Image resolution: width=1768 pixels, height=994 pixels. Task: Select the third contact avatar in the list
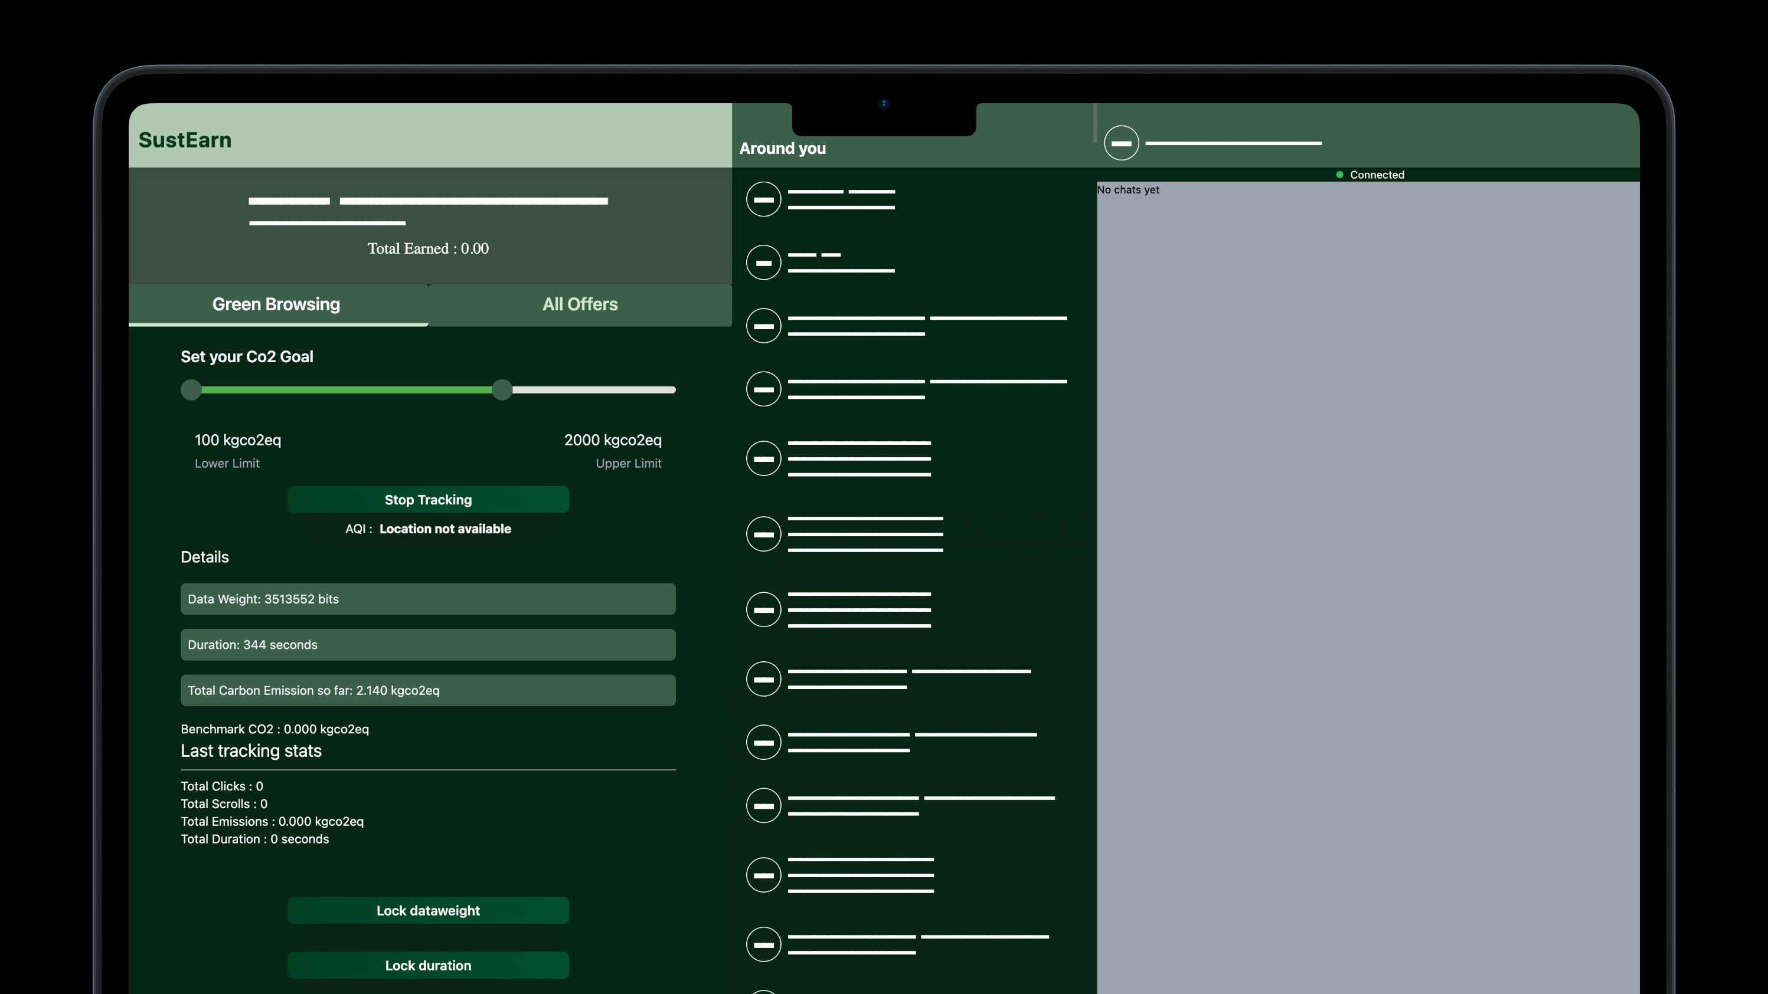coord(763,326)
